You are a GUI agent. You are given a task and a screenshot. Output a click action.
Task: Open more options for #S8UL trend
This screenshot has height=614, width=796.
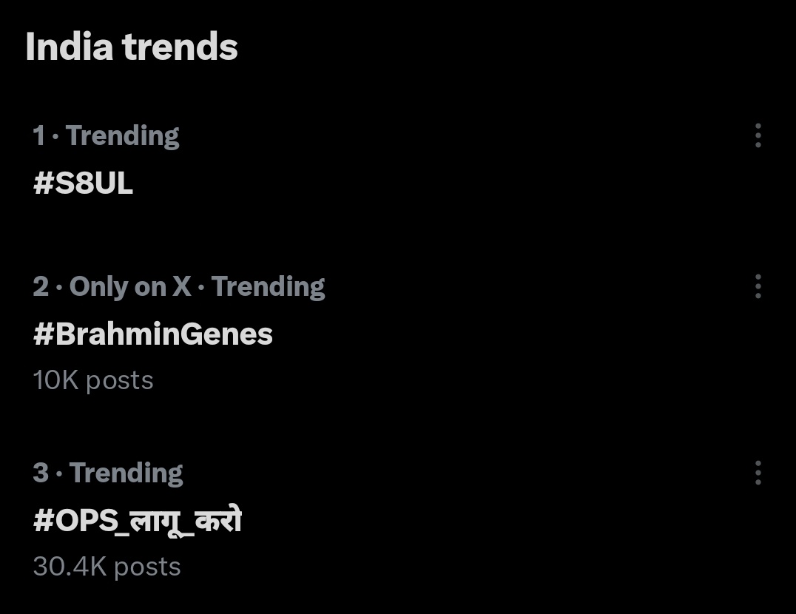tap(758, 135)
